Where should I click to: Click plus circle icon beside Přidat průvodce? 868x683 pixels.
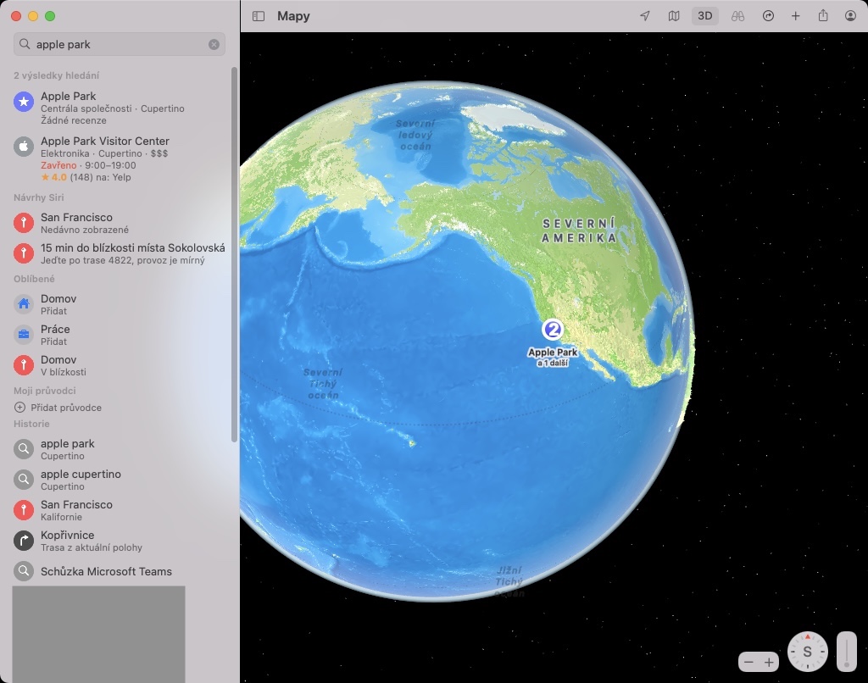tap(19, 408)
